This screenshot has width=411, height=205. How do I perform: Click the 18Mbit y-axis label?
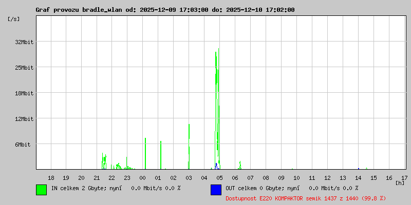click(24, 93)
